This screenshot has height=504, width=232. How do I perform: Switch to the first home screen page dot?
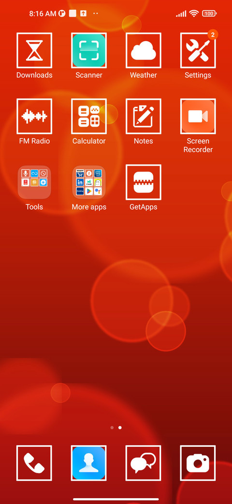112,428
